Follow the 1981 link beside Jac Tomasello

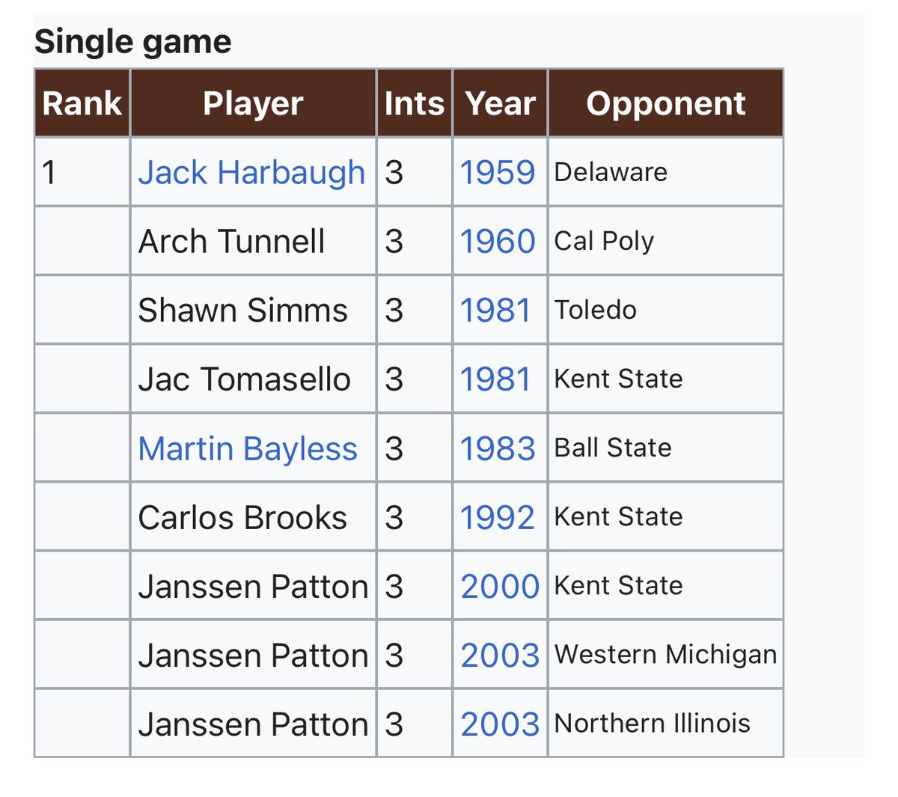(495, 379)
